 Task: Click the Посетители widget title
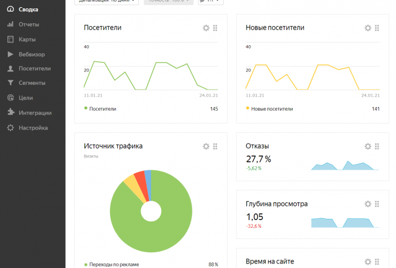click(103, 27)
